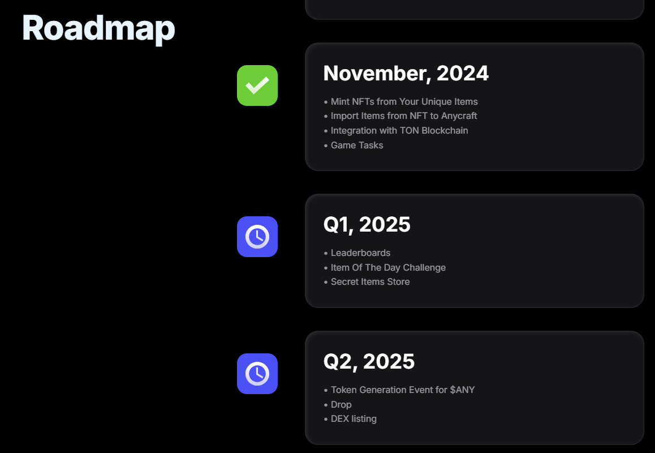The width and height of the screenshot is (655, 453).
Task: Click the Secret Items Store entry
Action: coord(370,282)
